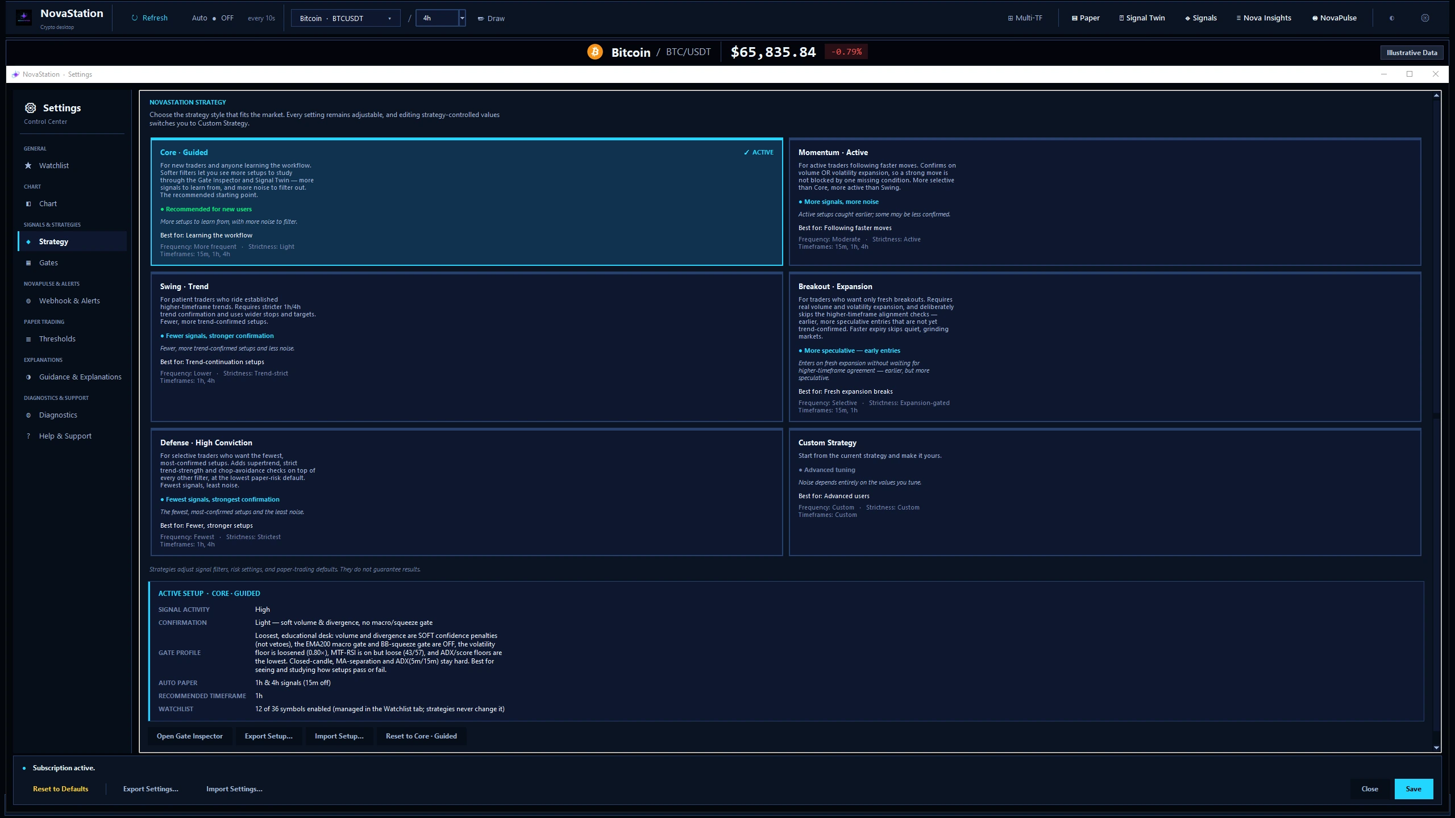Screen dimensions: 1455x818
Task: Click the $65,835.84 price value
Action: (x=773, y=52)
